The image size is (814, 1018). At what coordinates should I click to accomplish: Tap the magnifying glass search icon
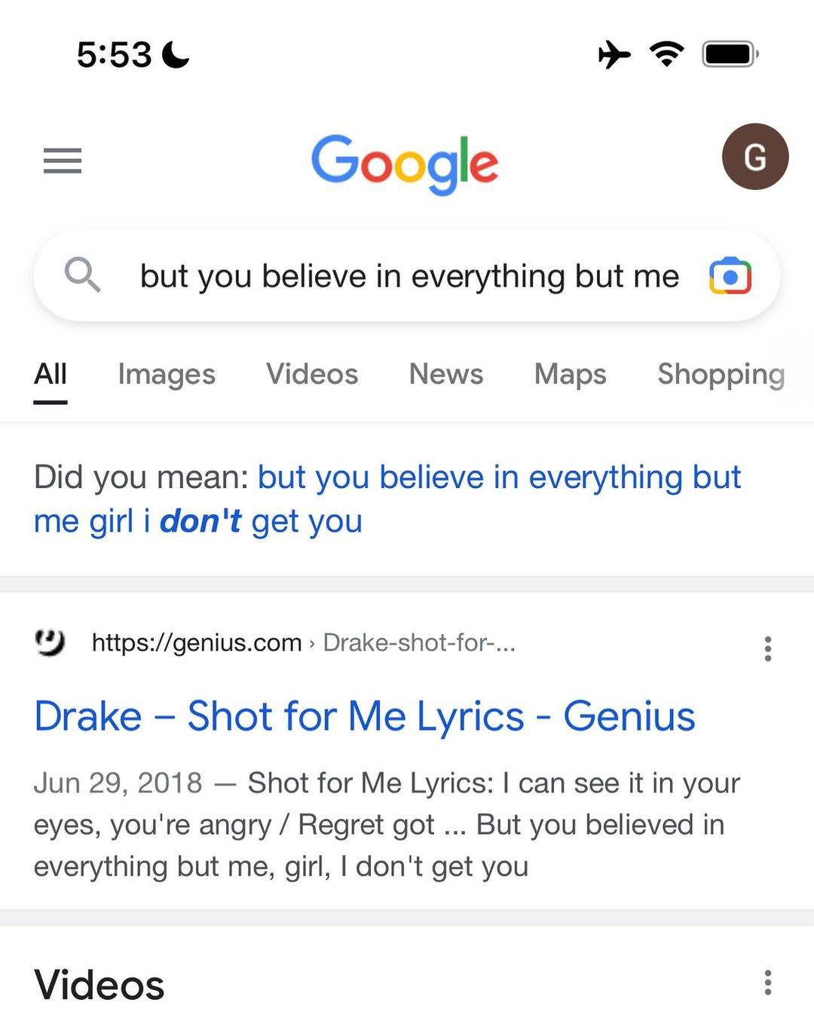point(82,274)
